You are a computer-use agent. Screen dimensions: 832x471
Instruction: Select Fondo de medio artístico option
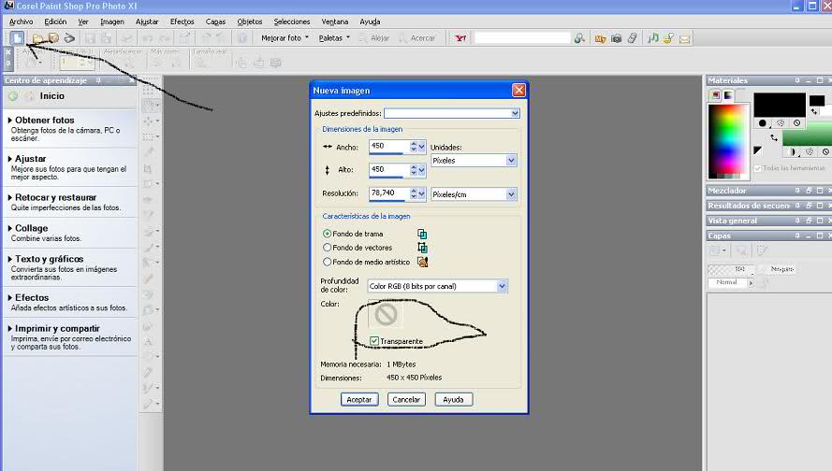coord(327,262)
